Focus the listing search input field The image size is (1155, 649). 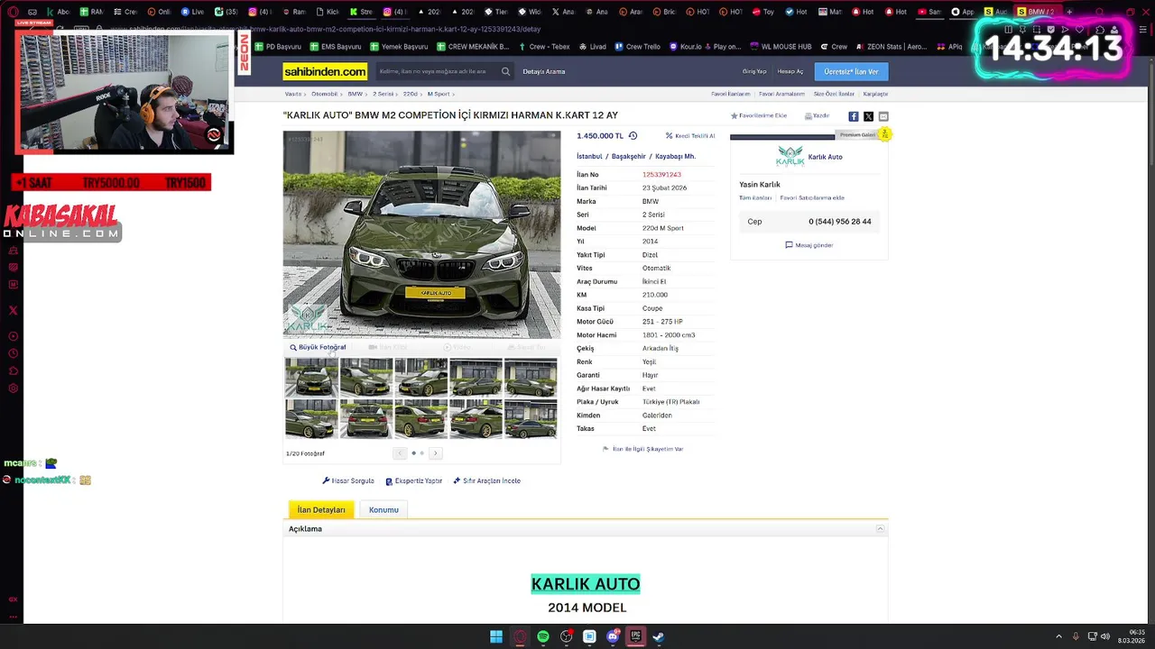pos(437,71)
